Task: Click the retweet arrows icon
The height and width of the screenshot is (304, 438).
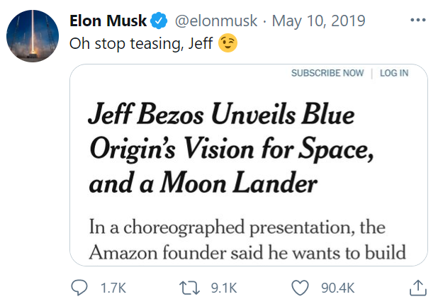Action: [x=189, y=288]
